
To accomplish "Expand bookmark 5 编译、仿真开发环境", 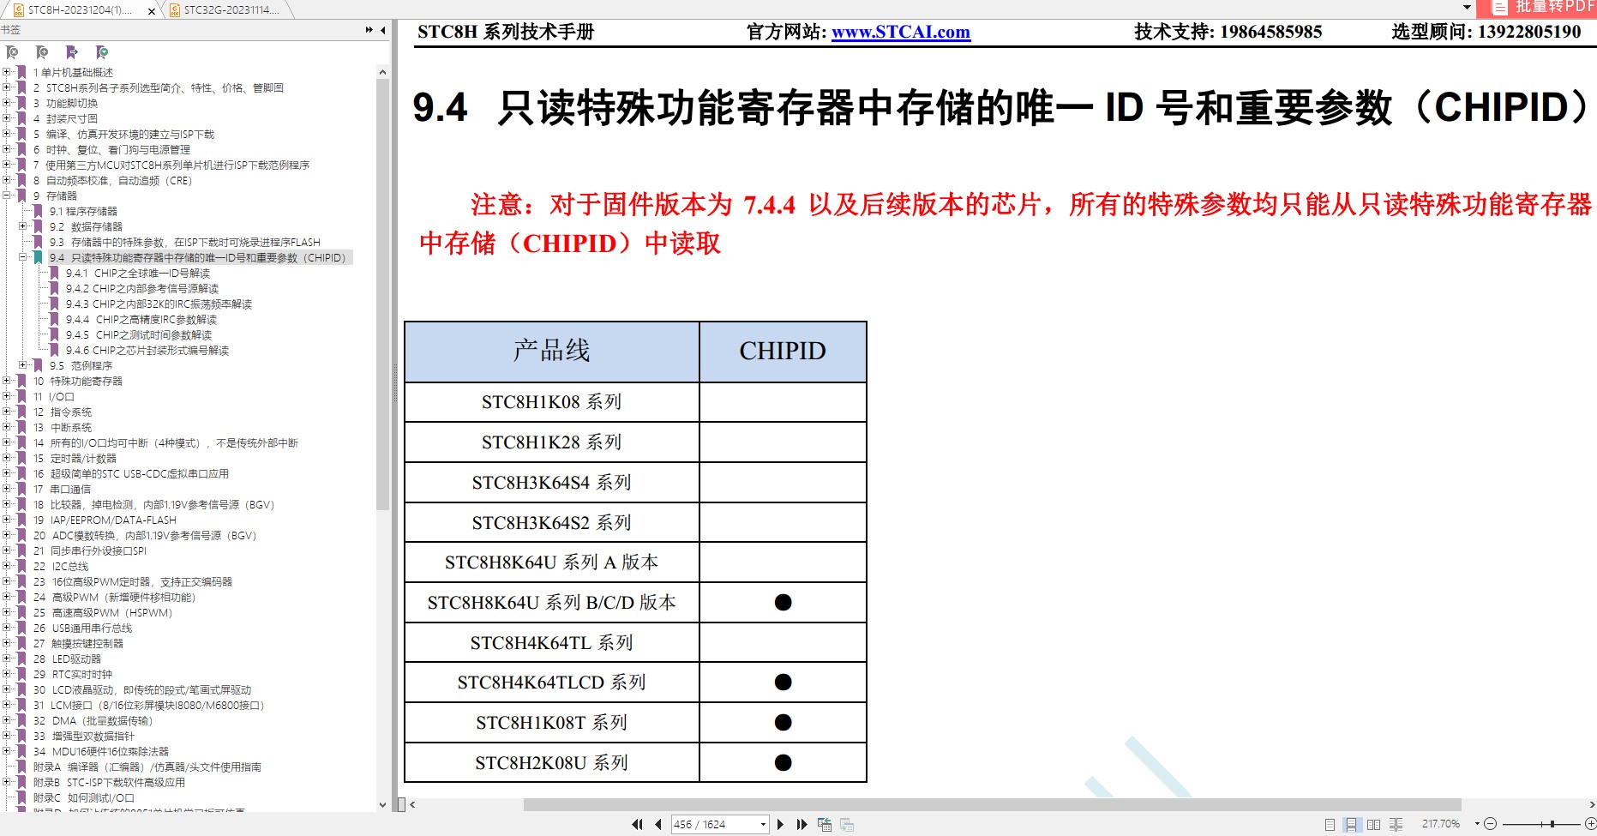I will pos(7,134).
